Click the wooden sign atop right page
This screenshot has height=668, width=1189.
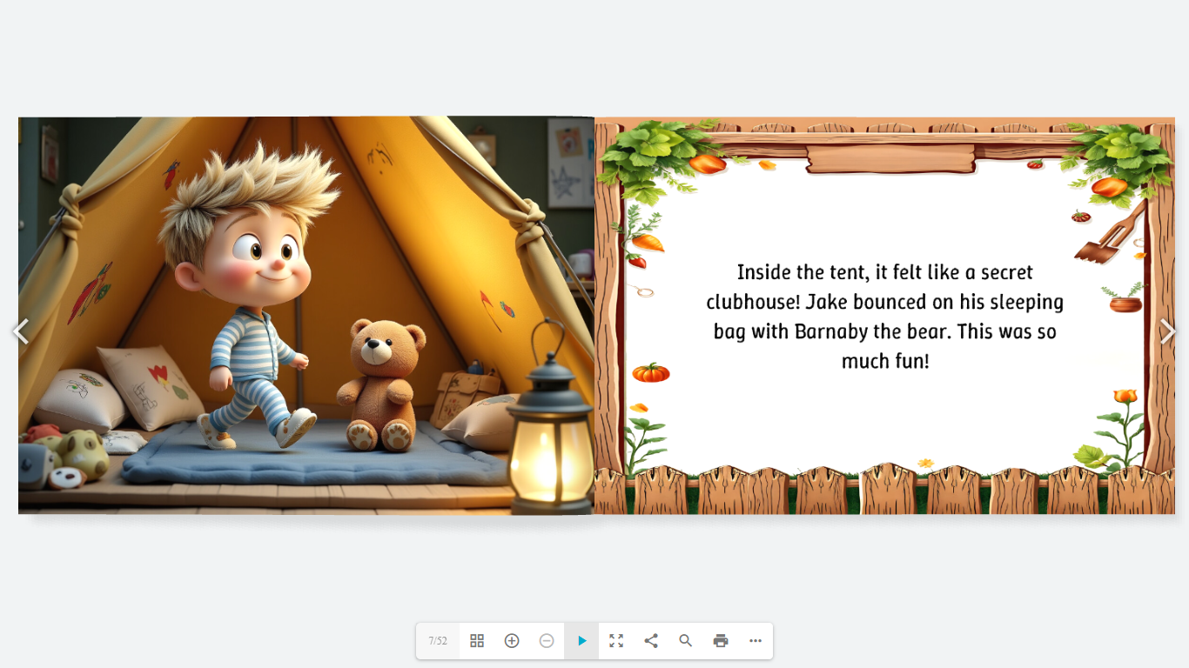892,159
